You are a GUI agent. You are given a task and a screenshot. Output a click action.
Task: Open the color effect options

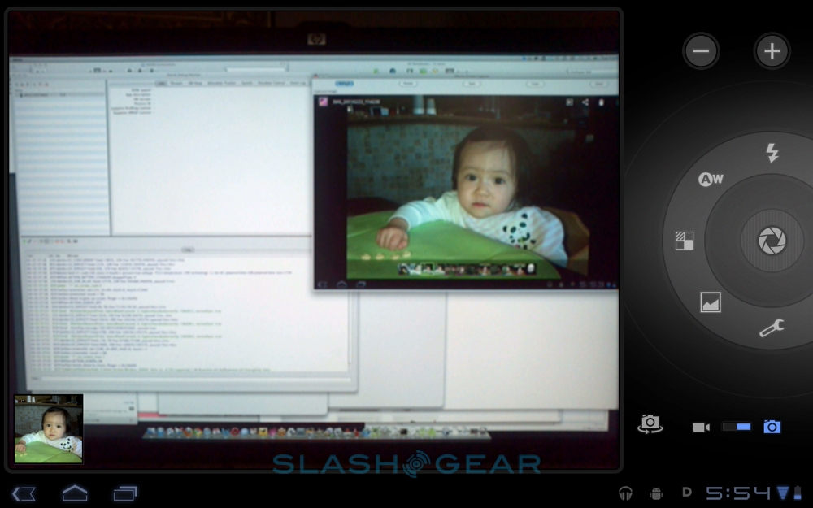(x=685, y=241)
